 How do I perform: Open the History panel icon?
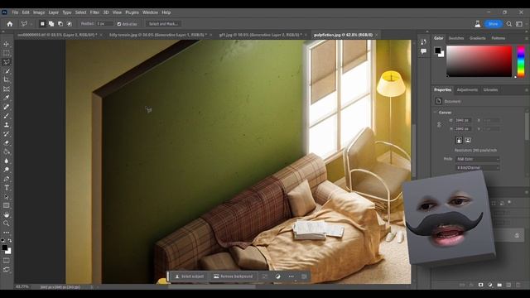click(x=423, y=42)
